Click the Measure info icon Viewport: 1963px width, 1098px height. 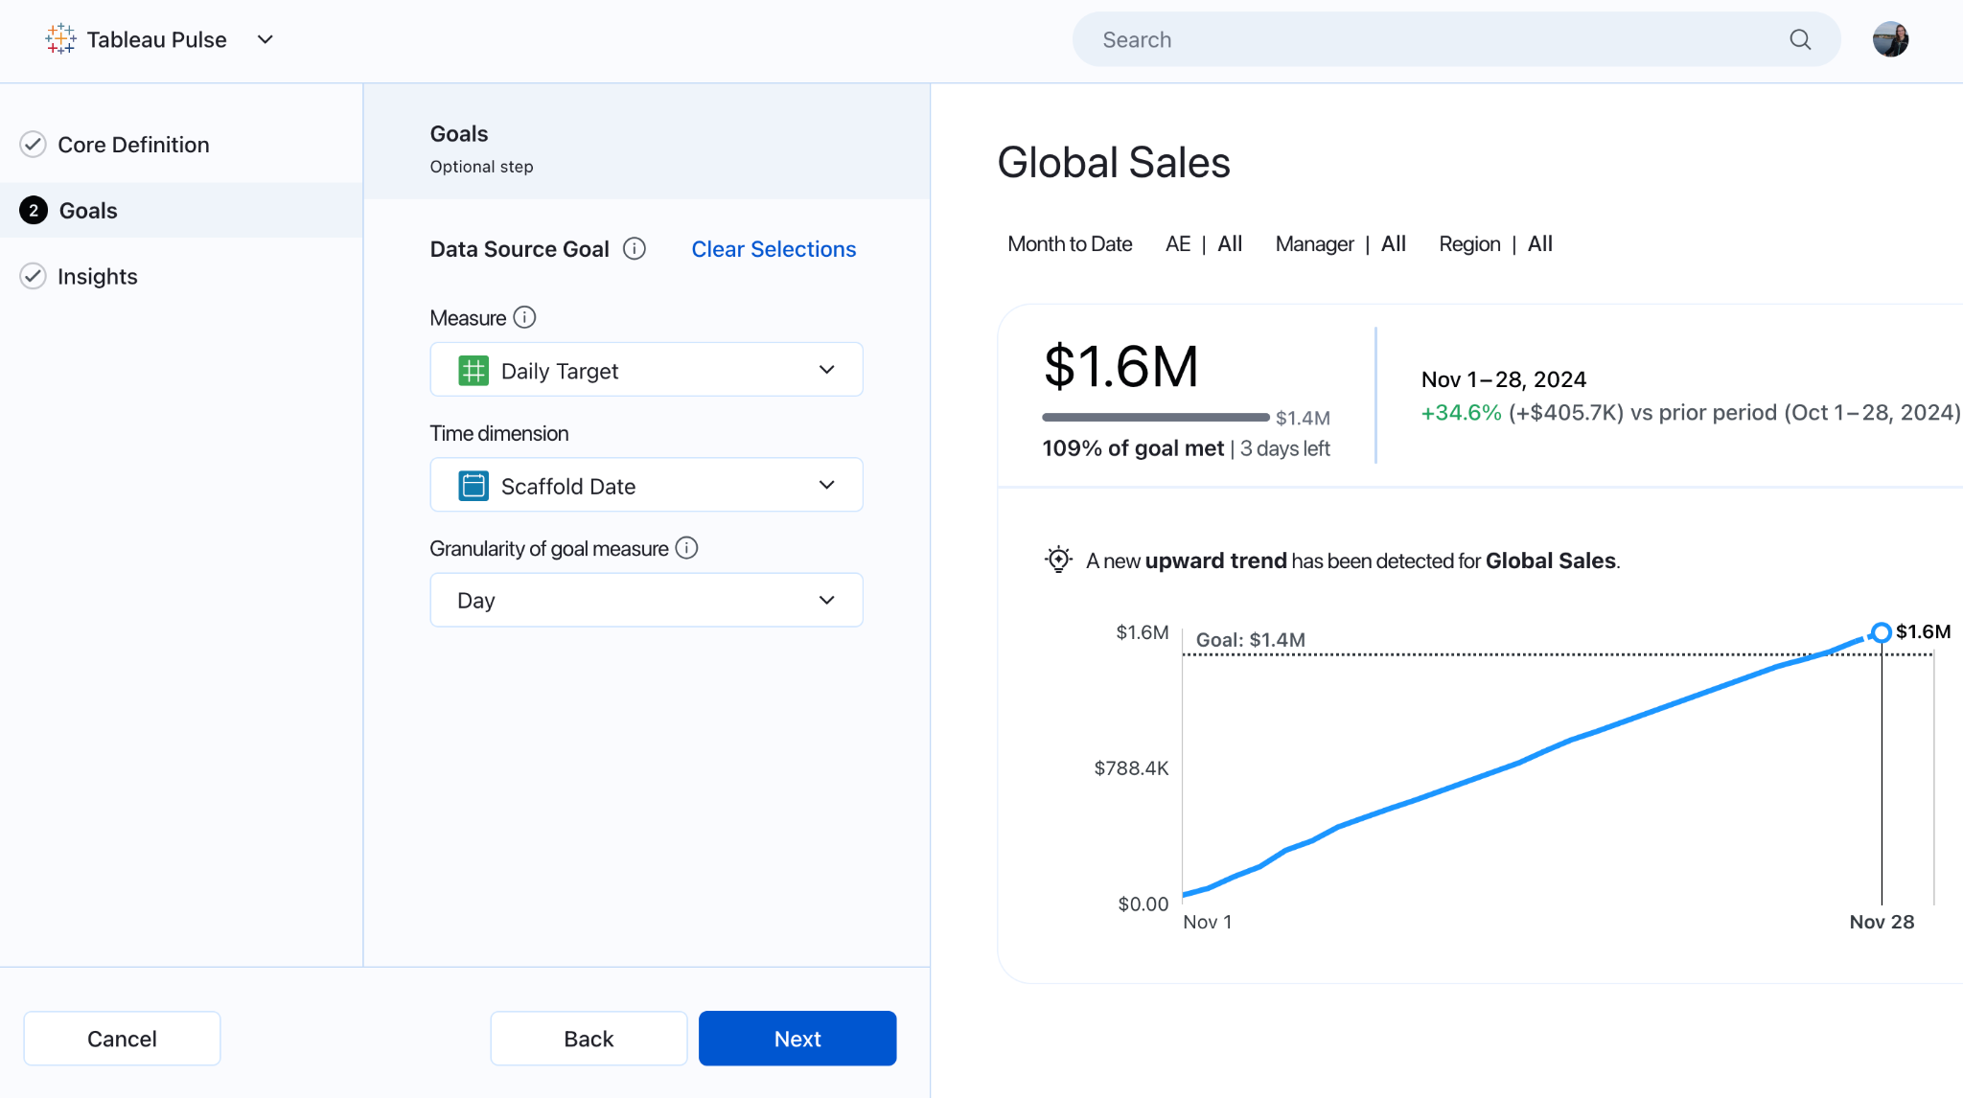tap(524, 317)
